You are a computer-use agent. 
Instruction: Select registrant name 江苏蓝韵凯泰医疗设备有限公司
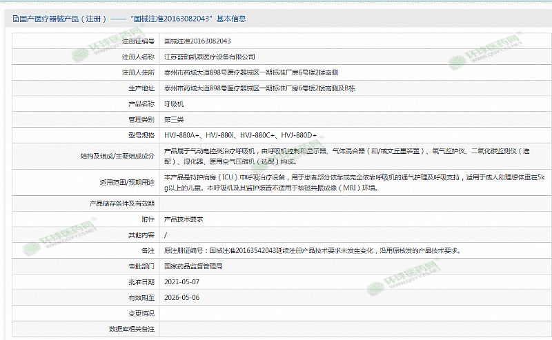pos(209,57)
